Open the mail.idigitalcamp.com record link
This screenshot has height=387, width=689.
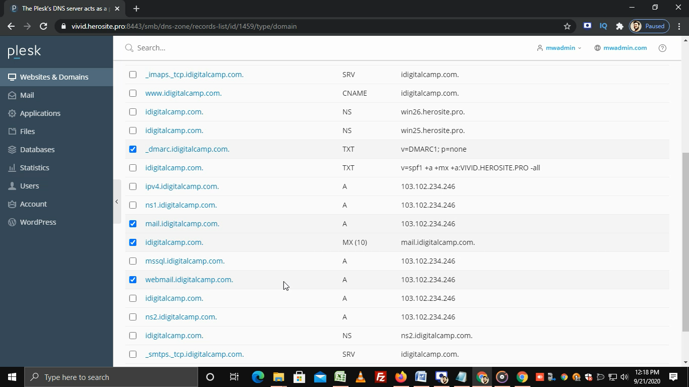[x=182, y=224]
